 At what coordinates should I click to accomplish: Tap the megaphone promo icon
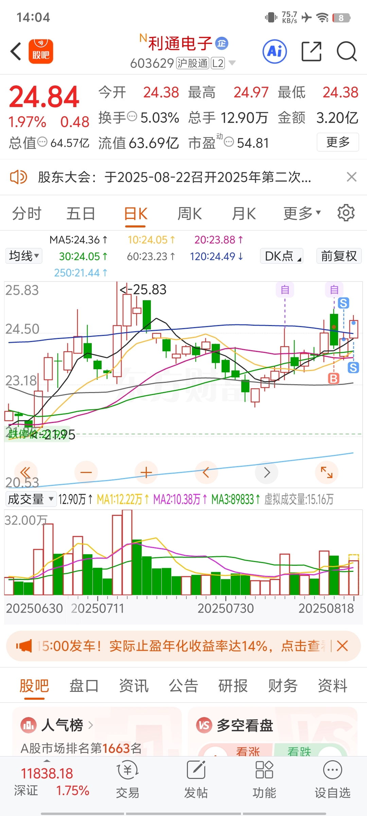(x=24, y=646)
